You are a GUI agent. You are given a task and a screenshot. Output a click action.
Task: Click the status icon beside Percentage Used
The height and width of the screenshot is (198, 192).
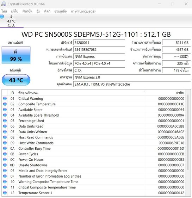5,121
